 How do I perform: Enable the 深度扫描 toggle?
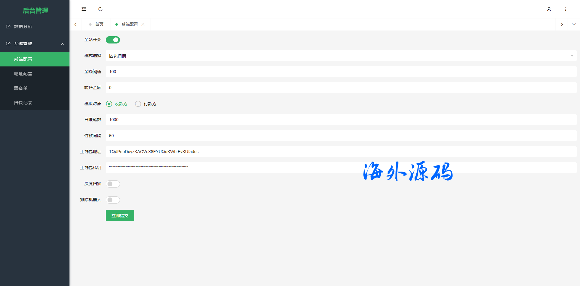[x=113, y=184]
